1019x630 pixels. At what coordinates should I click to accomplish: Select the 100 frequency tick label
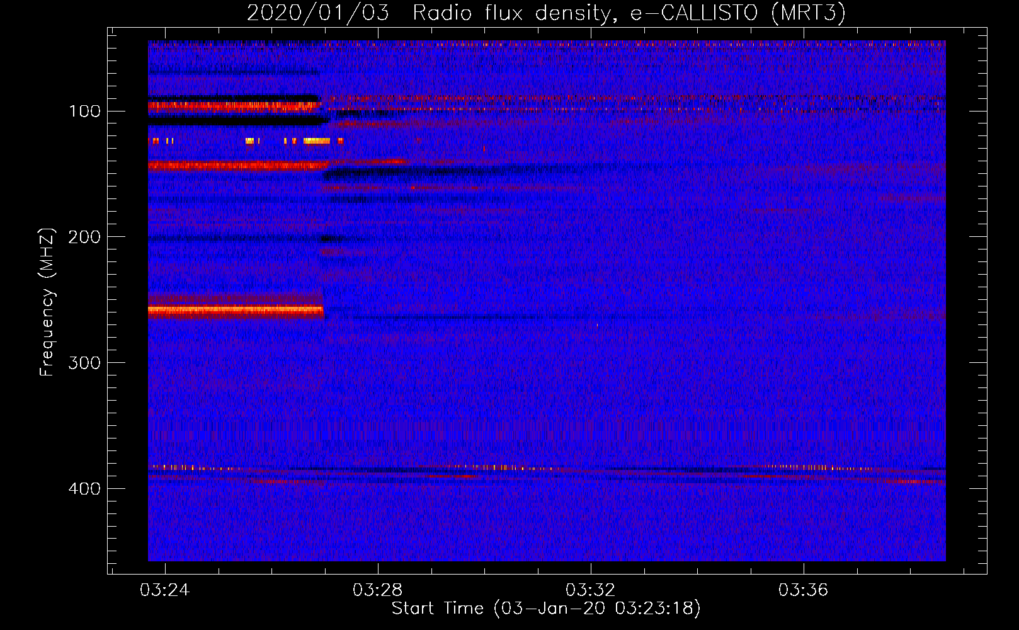tap(84, 112)
